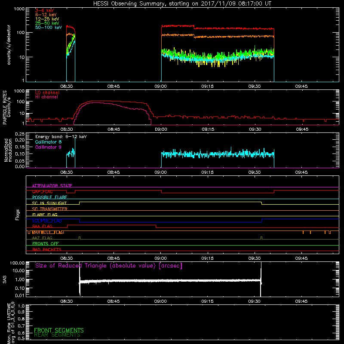
Task: Select the "Collimator 9" legend label
Action: pyautogui.click(x=48, y=147)
